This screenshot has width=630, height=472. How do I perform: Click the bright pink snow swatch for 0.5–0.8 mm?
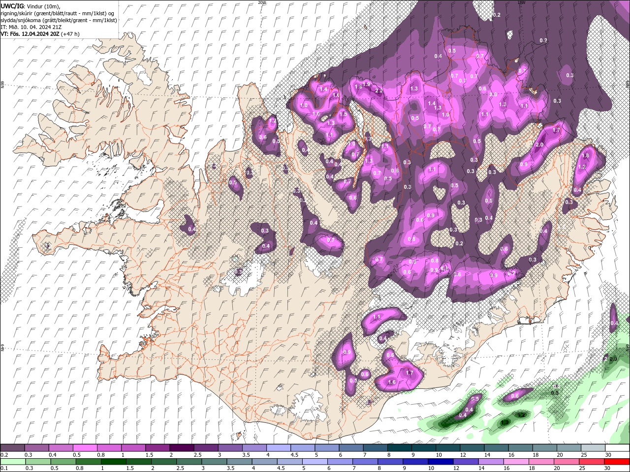pos(85,448)
